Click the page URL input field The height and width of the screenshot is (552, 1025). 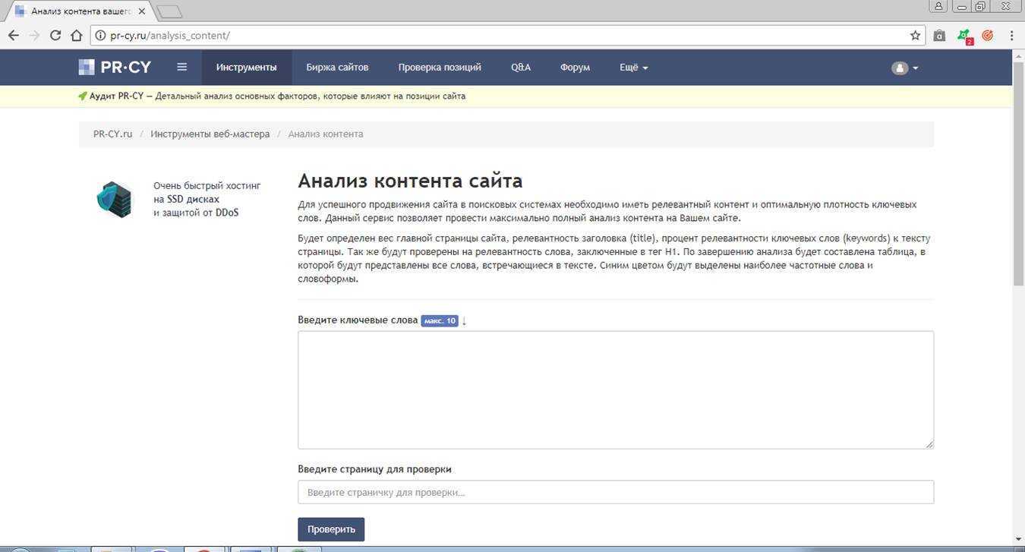(615, 492)
